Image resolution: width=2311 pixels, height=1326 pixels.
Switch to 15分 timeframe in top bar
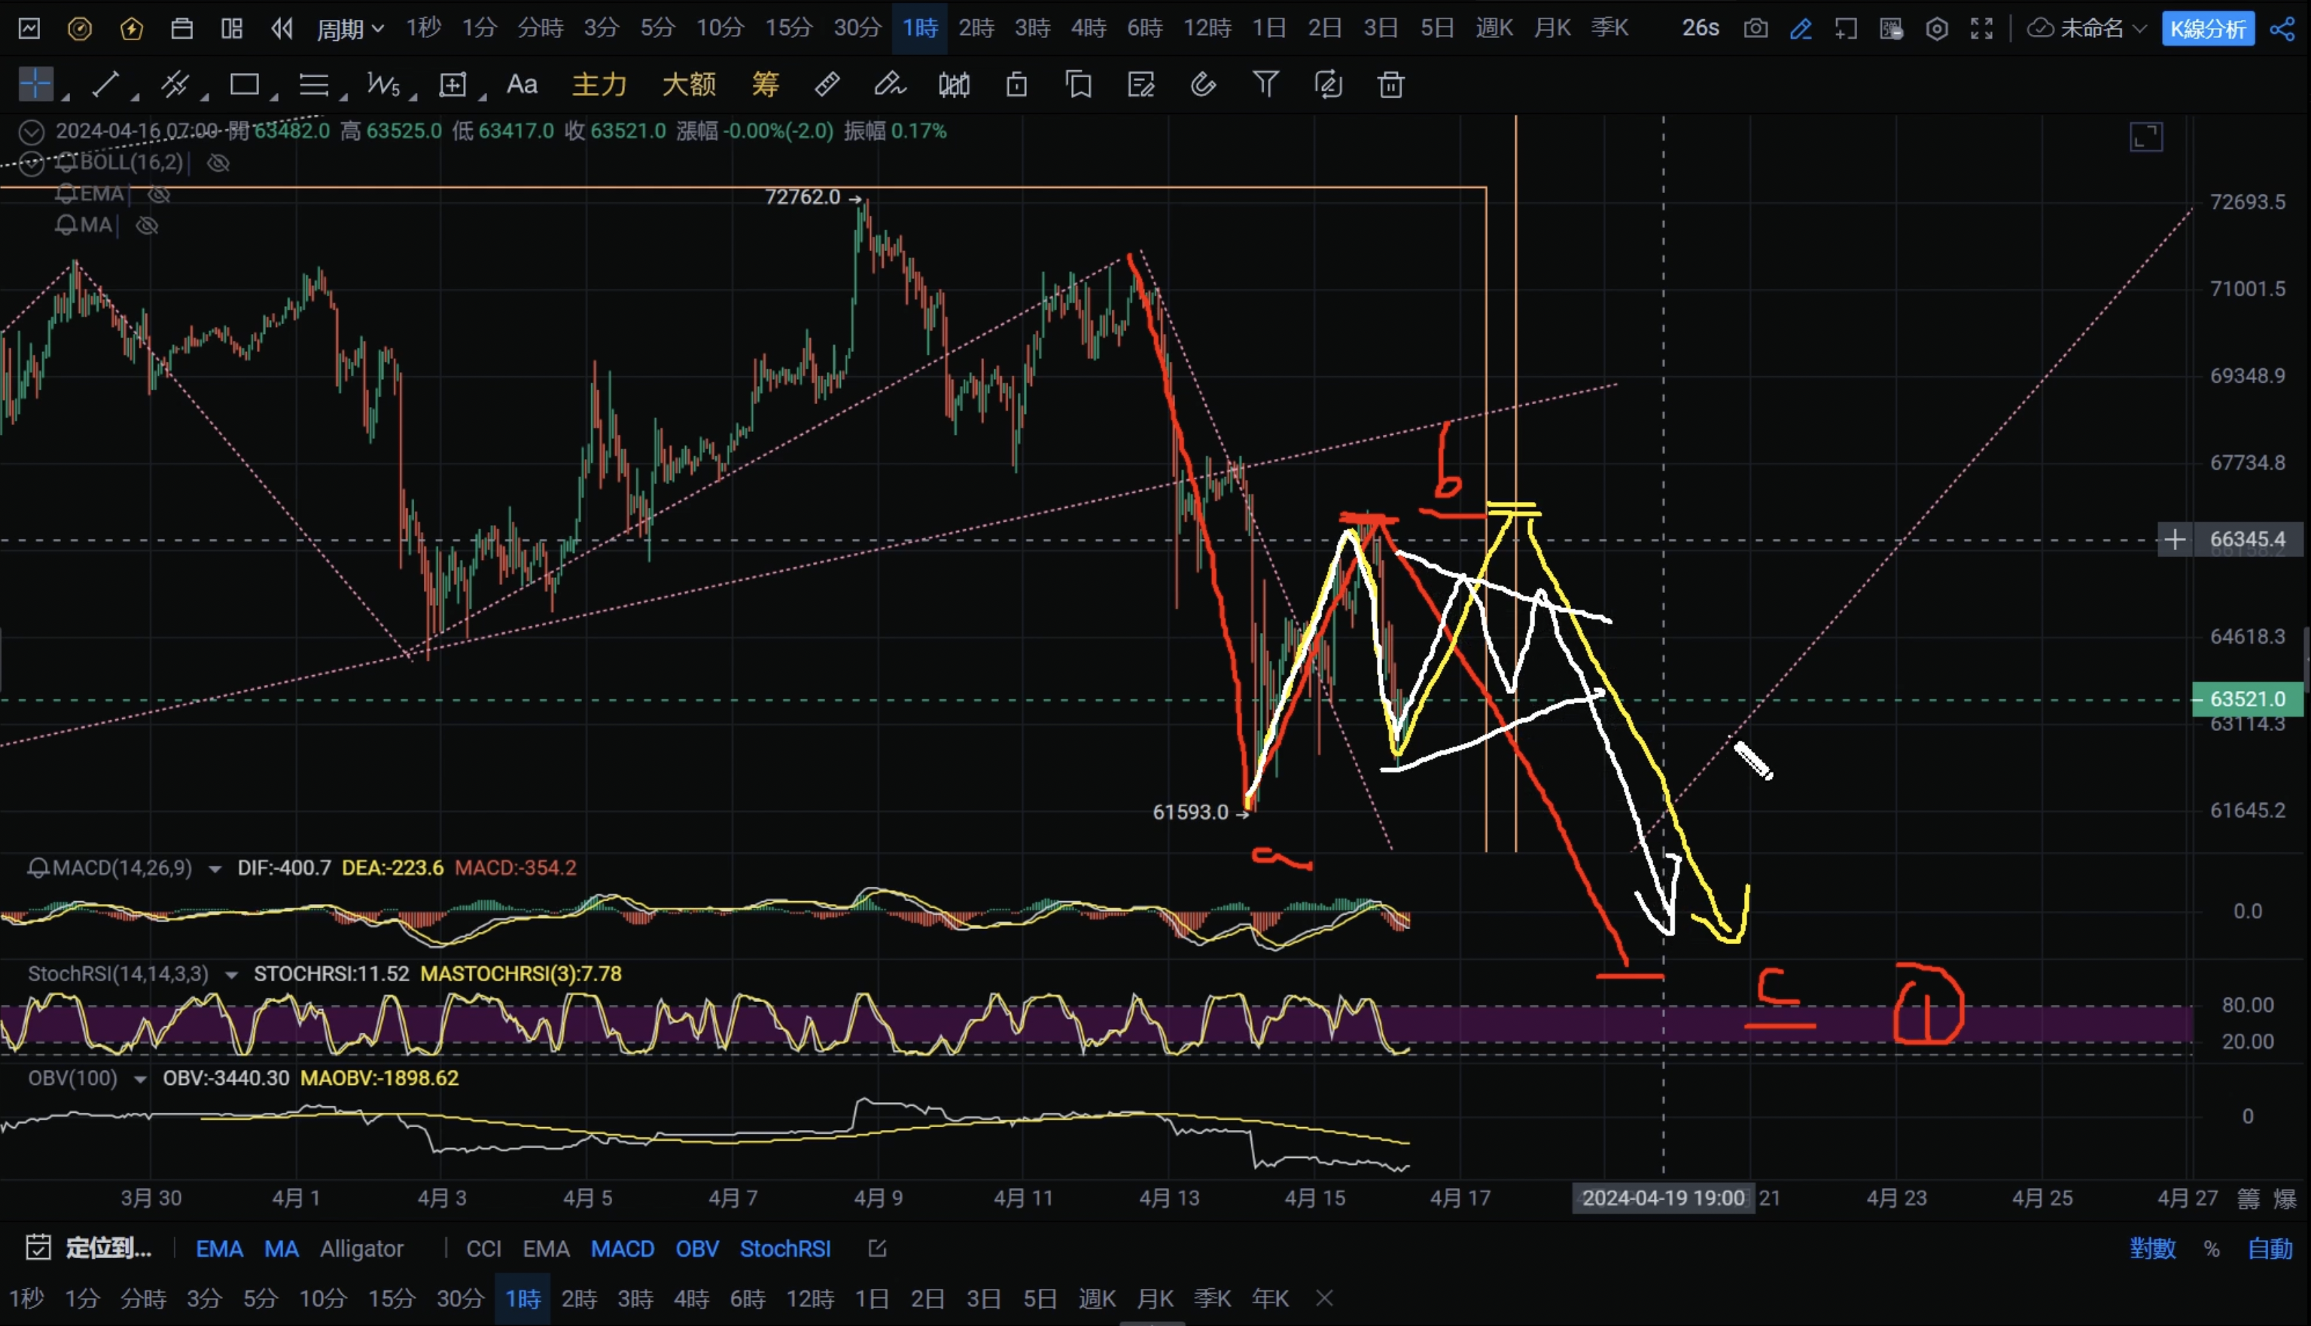[x=788, y=28]
